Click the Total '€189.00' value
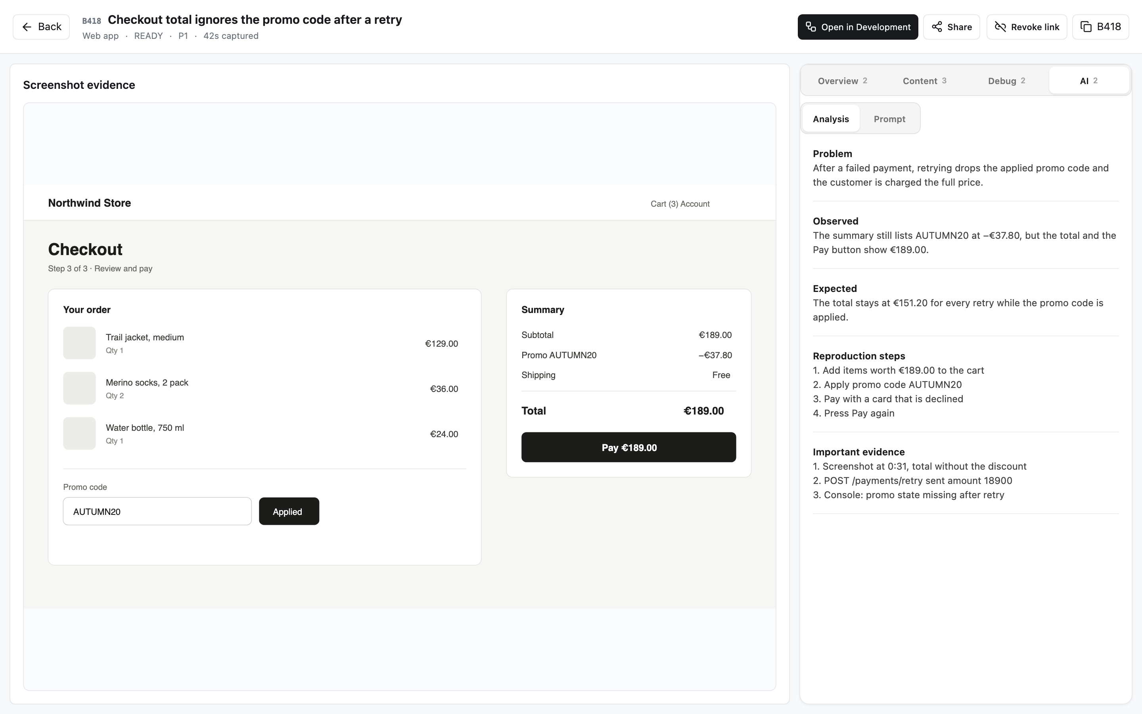 (x=703, y=411)
